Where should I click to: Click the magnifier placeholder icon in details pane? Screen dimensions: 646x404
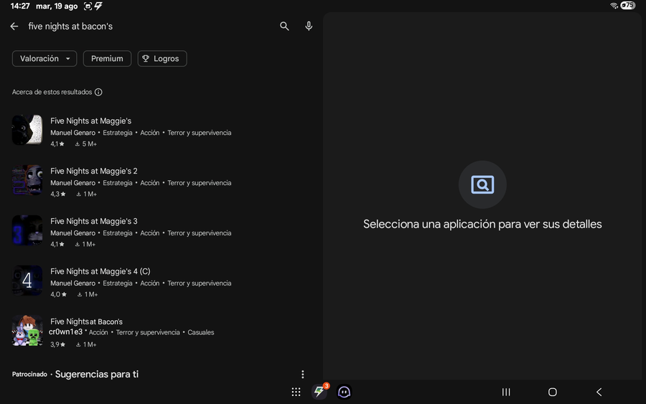(482, 184)
